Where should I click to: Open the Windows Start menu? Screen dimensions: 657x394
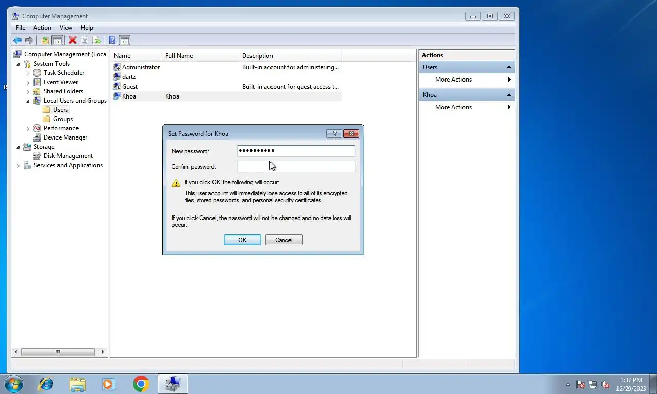pyautogui.click(x=14, y=384)
